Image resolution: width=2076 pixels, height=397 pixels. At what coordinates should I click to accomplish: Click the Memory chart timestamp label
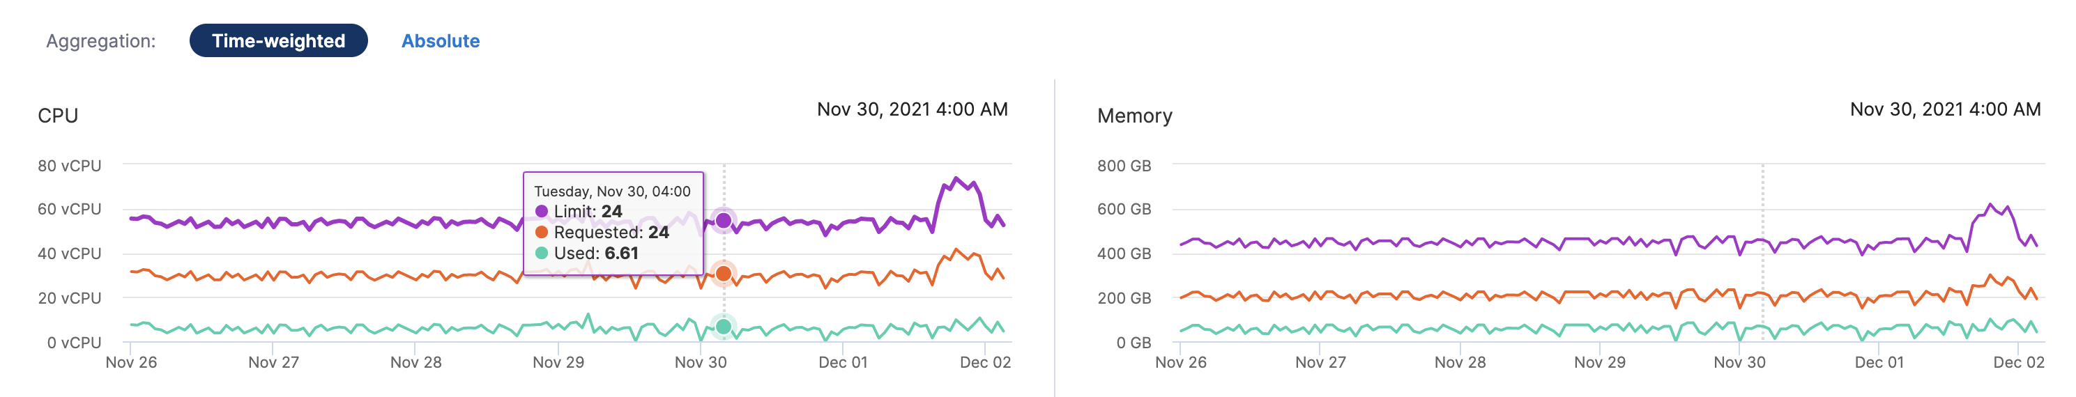click(x=1945, y=109)
